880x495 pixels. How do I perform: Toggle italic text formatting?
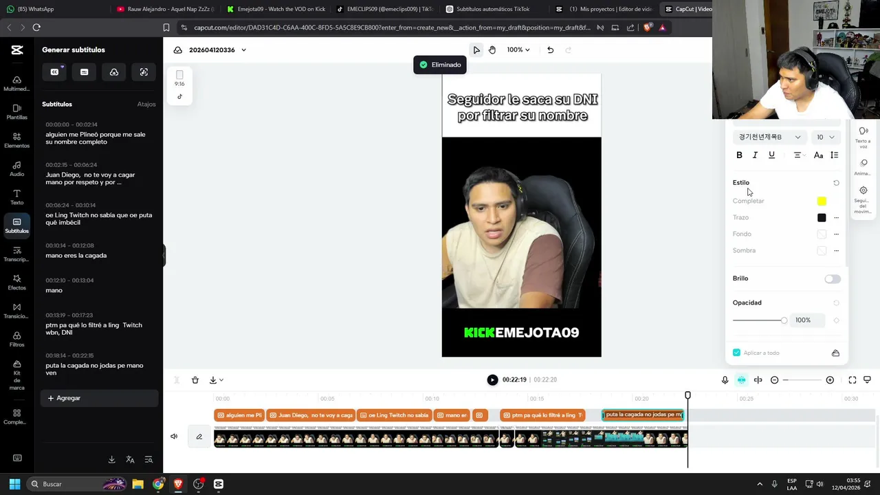(x=755, y=155)
